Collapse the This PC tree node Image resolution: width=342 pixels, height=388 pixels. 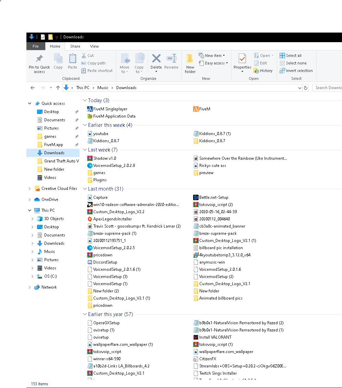[x=30, y=210]
